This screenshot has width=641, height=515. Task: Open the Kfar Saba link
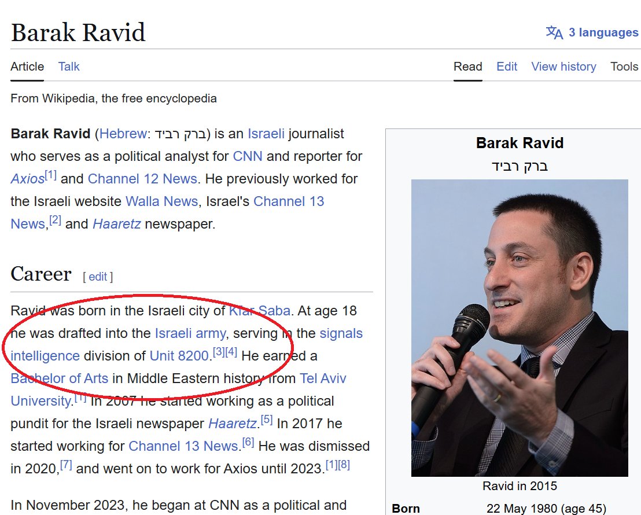tap(260, 311)
